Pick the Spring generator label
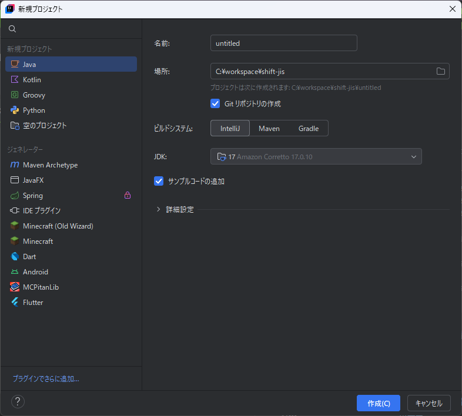Screen dimensions: 462x416 point(33,196)
